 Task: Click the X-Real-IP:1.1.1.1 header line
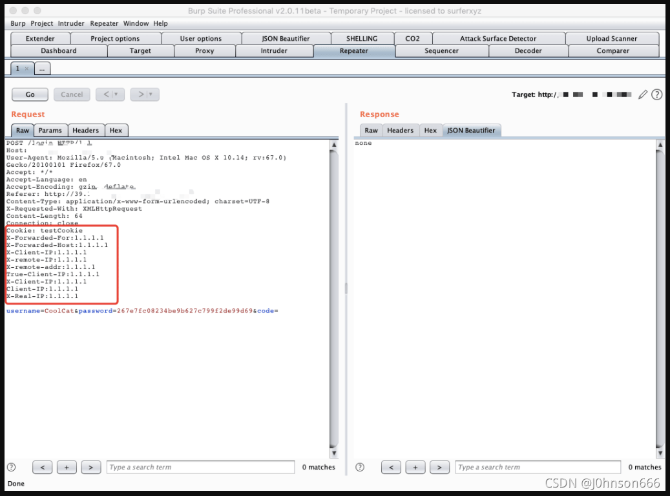[x=42, y=296]
